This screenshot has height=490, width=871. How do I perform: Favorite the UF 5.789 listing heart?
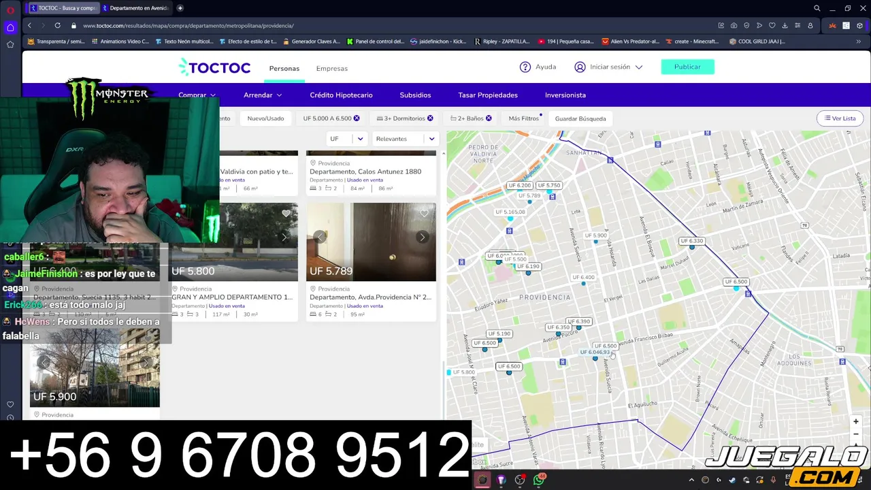(424, 214)
